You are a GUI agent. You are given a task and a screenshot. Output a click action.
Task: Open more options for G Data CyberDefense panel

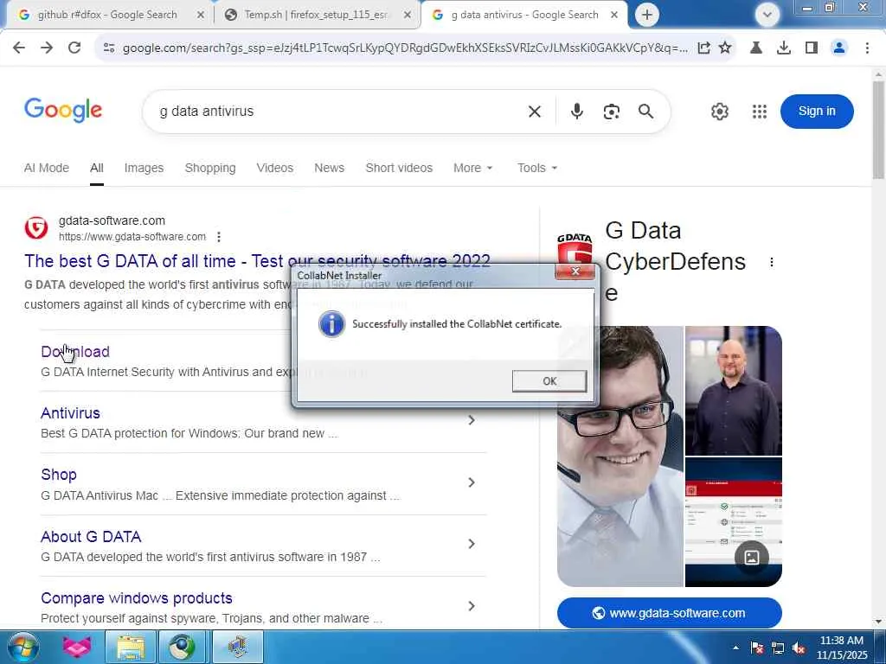pyautogui.click(x=771, y=262)
